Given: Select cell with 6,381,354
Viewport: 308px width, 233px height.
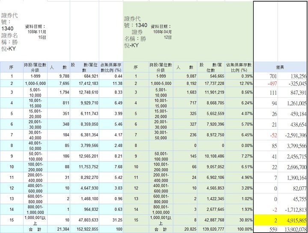Looking at the screenshot, I should (84, 135).
